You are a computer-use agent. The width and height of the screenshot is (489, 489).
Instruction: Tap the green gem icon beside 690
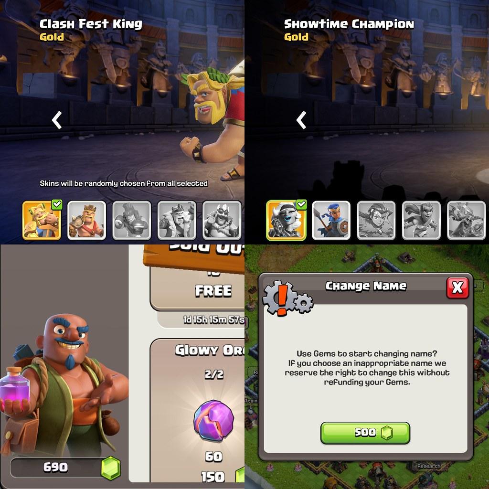tap(111, 468)
